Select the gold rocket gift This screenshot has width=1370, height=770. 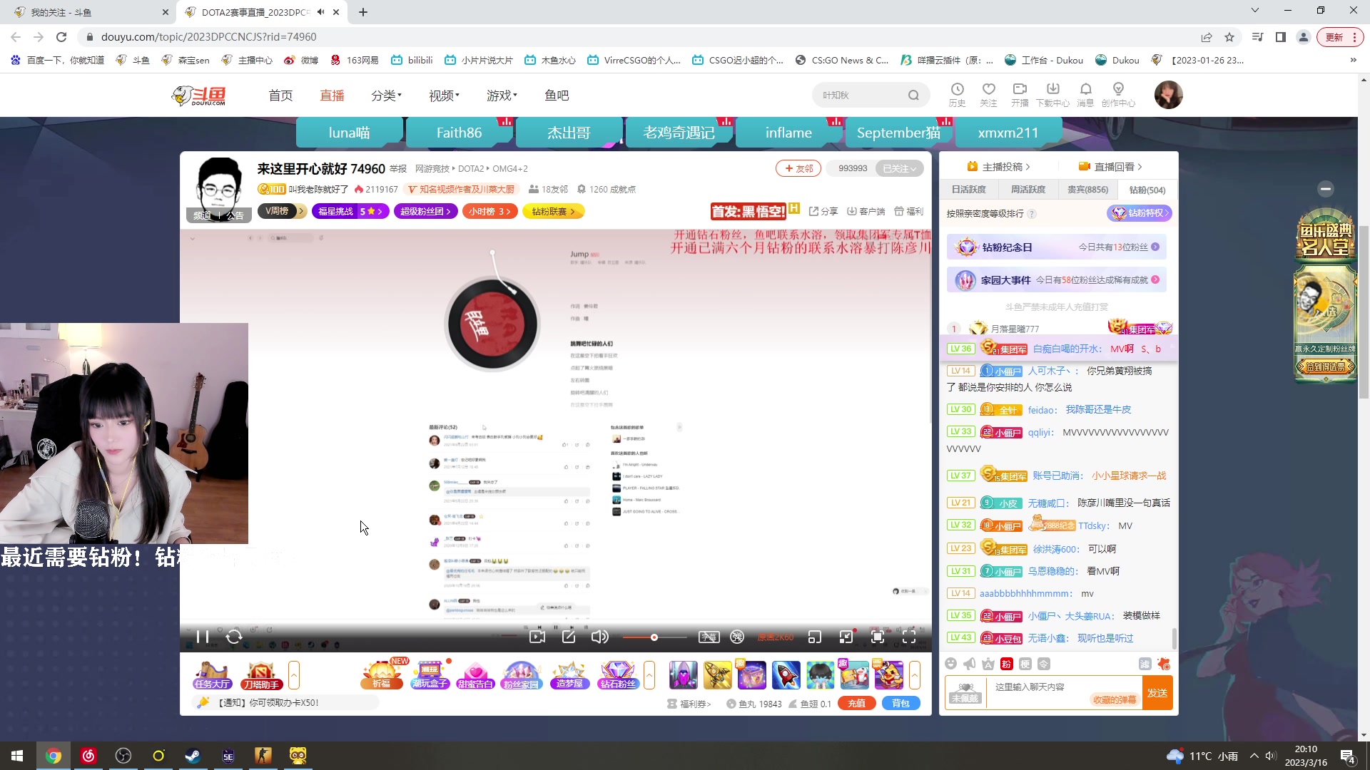coord(717,675)
